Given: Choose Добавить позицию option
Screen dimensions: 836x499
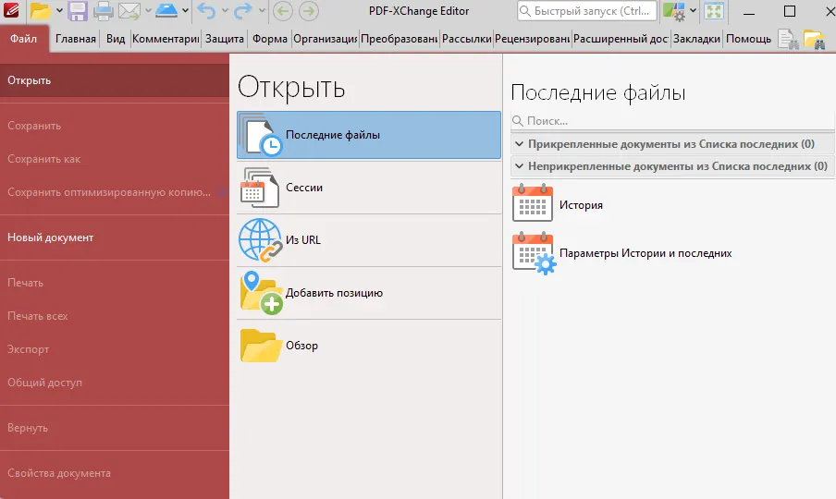Looking at the screenshot, I should tap(369, 292).
